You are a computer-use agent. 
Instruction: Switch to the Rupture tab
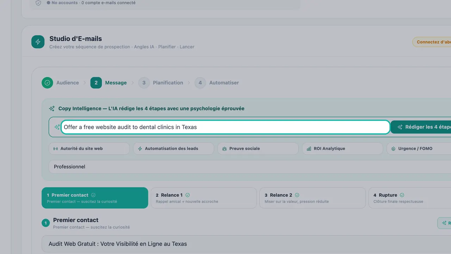[410, 198]
